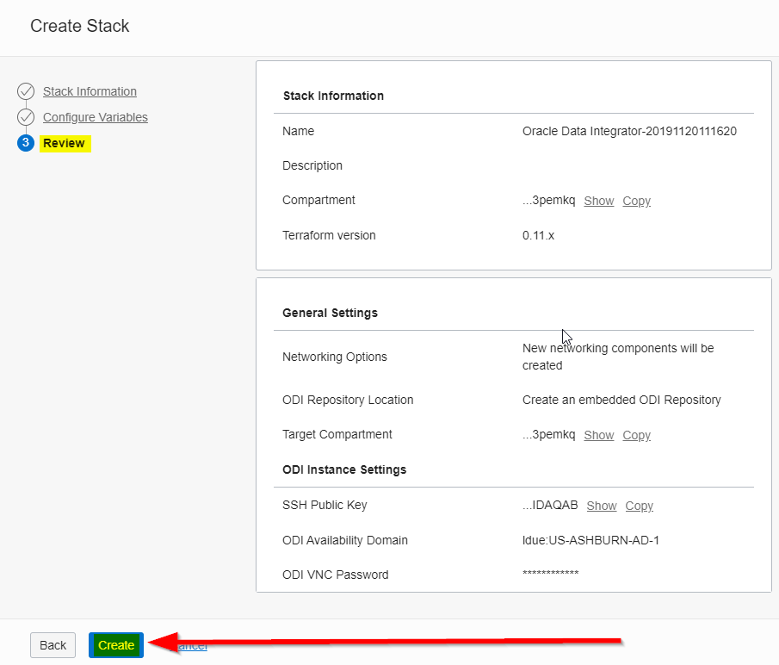779x665 pixels.
Task: Select the highlighted Review step label
Action: click(65, 143)
